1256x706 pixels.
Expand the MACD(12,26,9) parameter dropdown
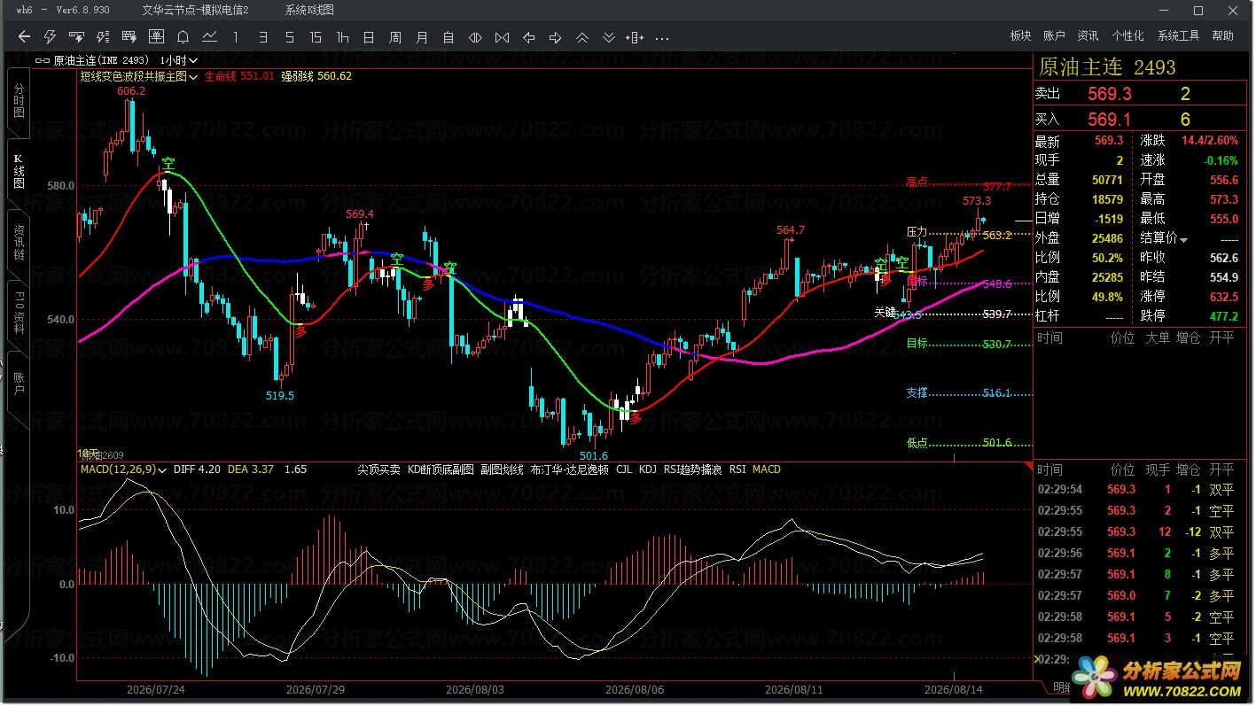click(163, 469)
